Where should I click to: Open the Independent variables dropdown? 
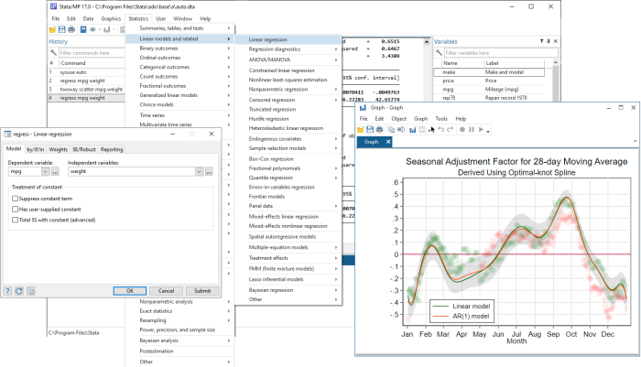tap(199, 172)
